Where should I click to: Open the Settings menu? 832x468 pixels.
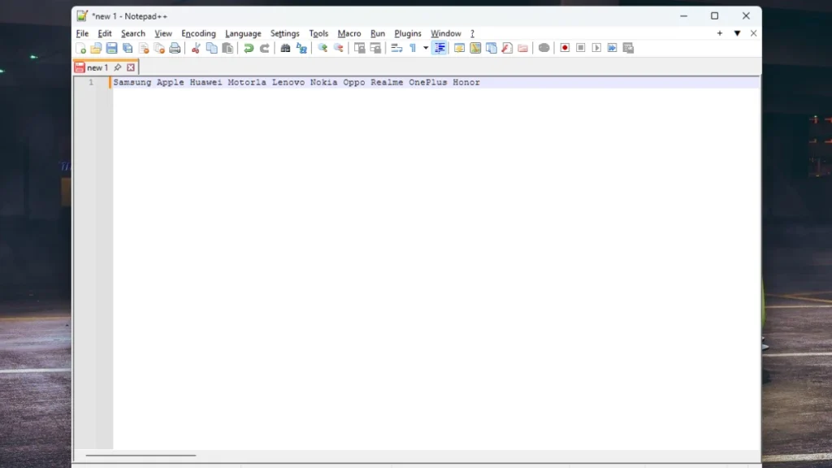point(285,33)
